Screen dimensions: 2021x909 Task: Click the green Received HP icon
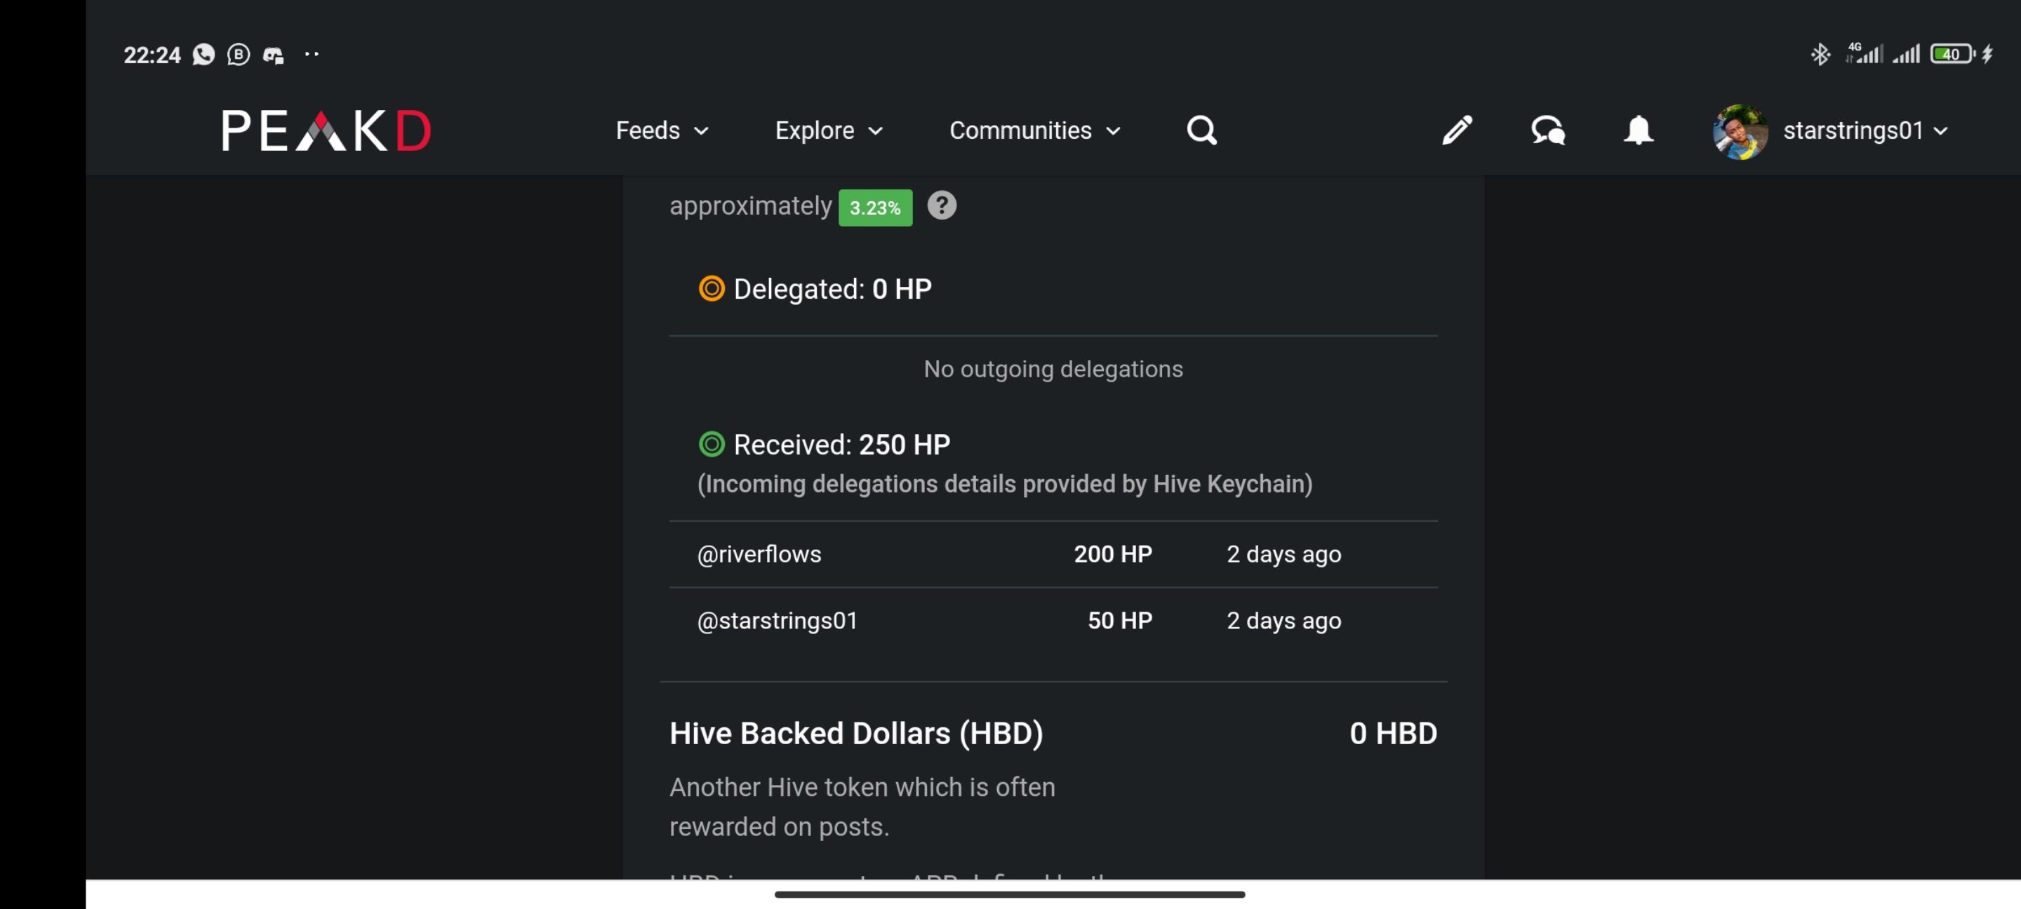tap(712, 444)
